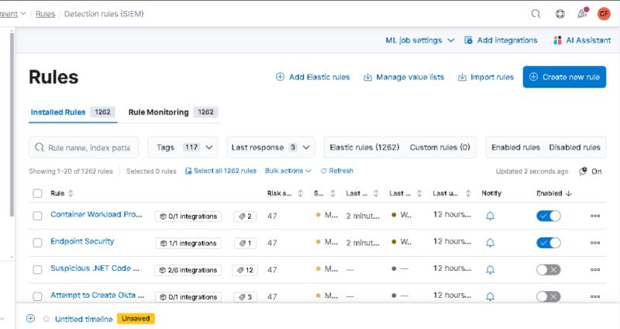Expand the ML job settings menu
This screenshot has width=620, height=329.
(419, 40)
